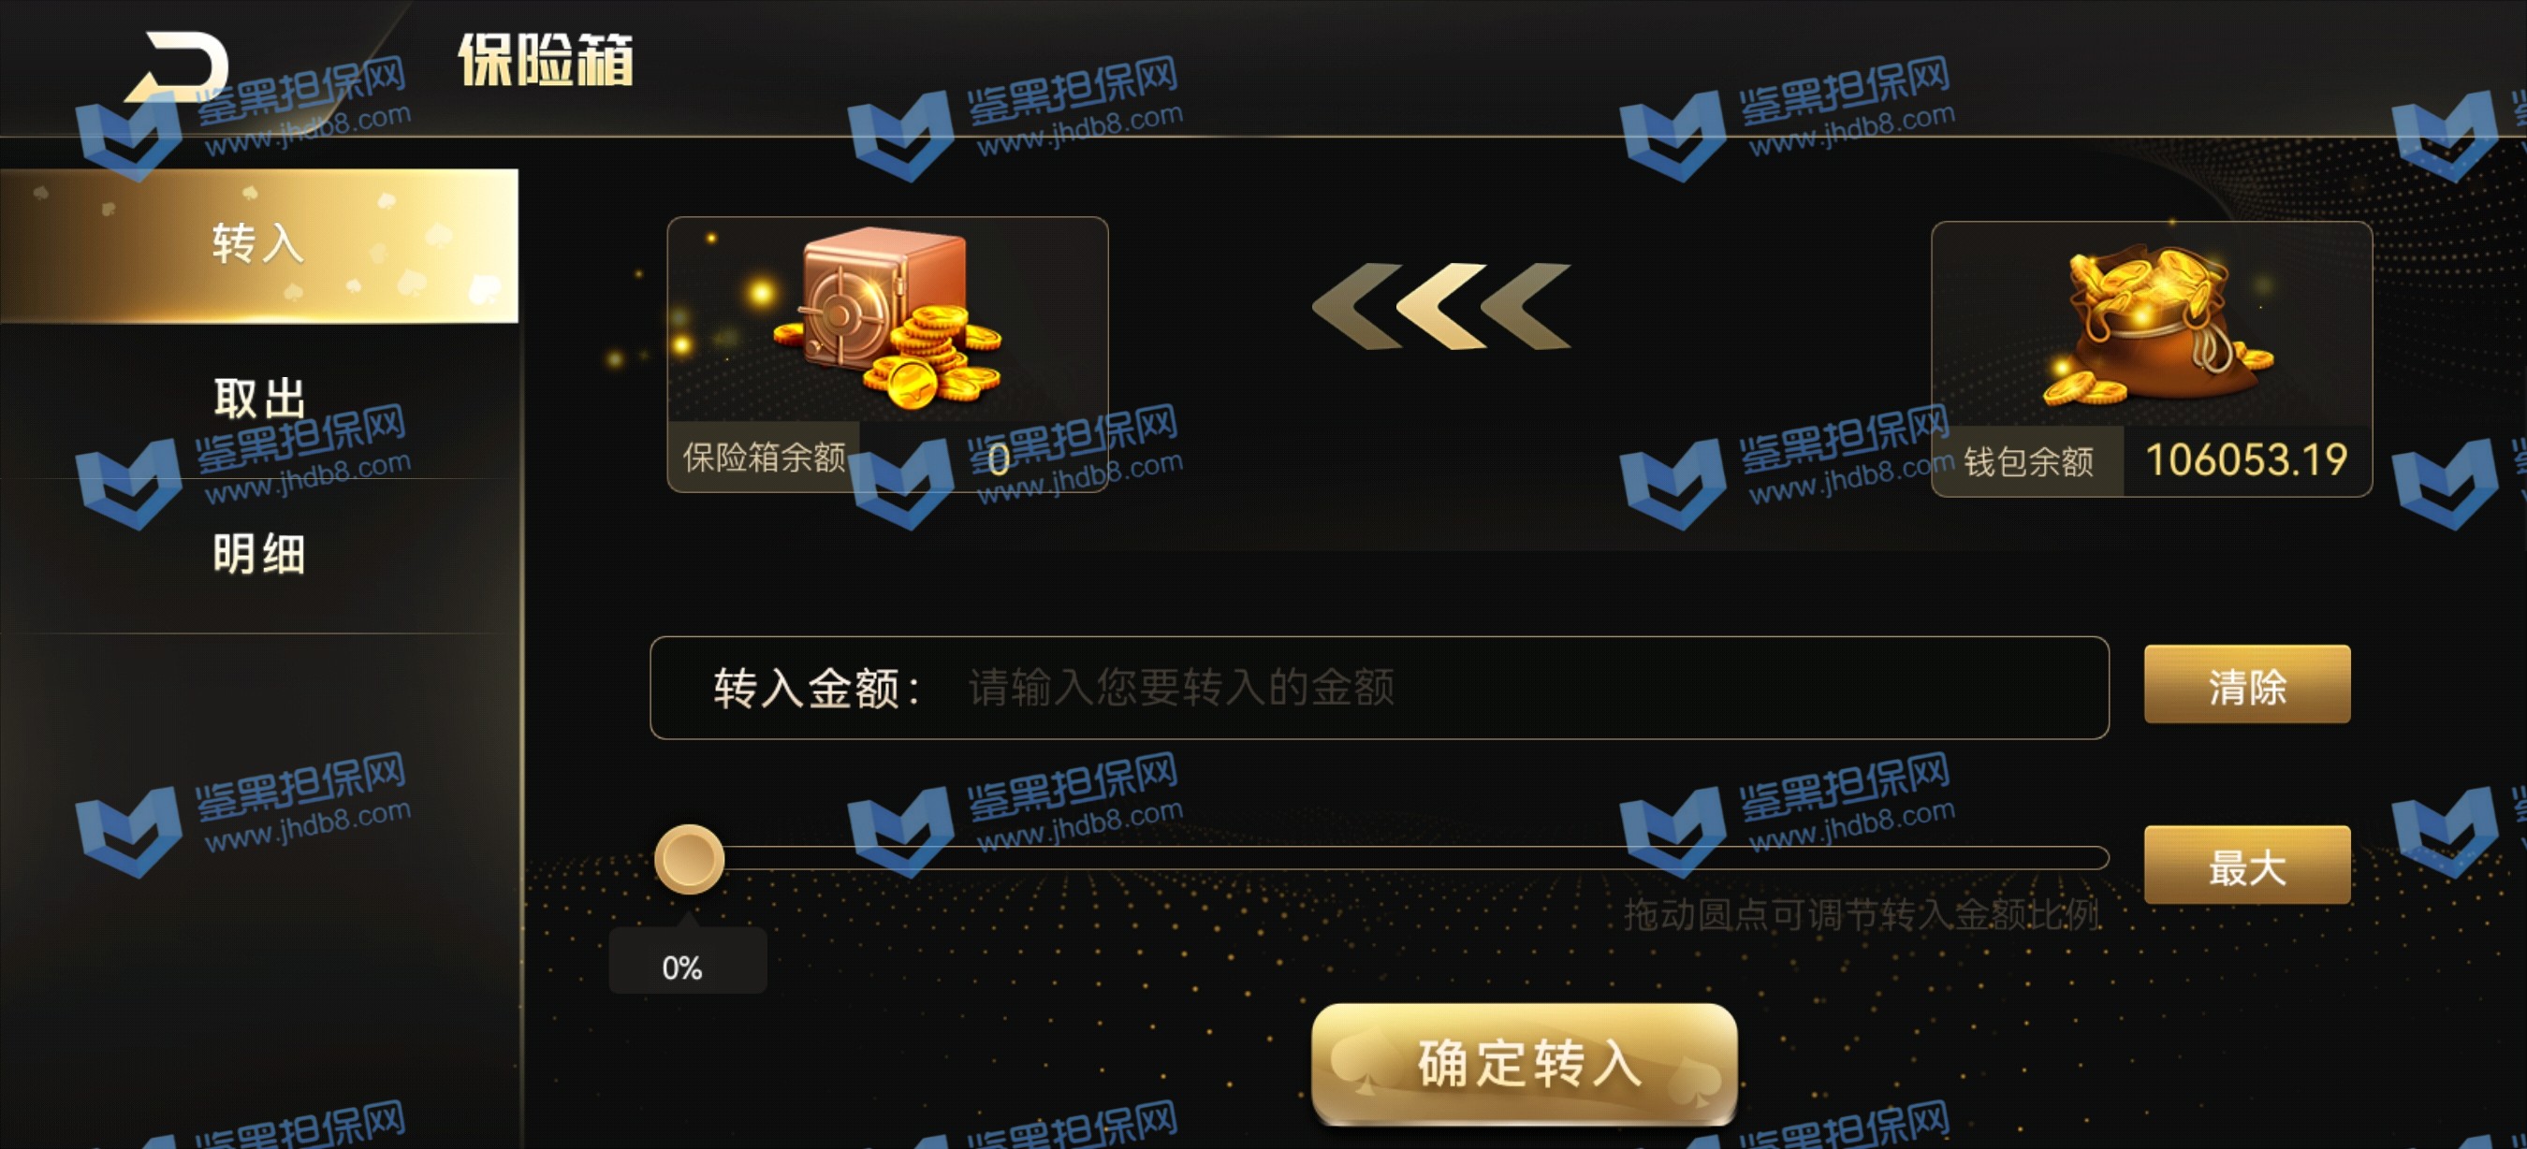The width and height of the screenshot is (2527, 1149).
Task: Confirm with the 确定转入 button
Action: point(1525,1063)
